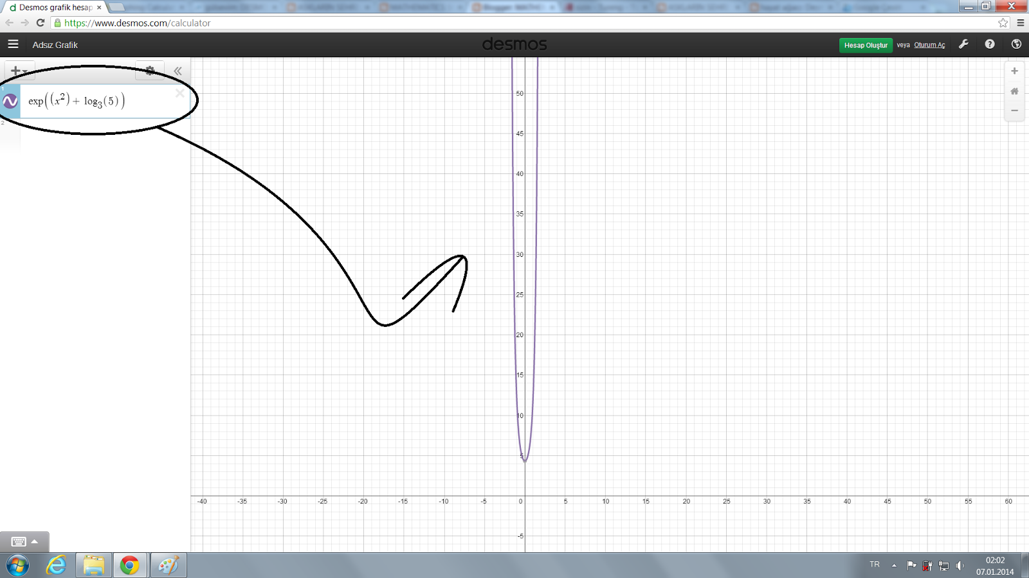Open help via the question mark icon
This screenshot has height=578, width=1029.
990,44
